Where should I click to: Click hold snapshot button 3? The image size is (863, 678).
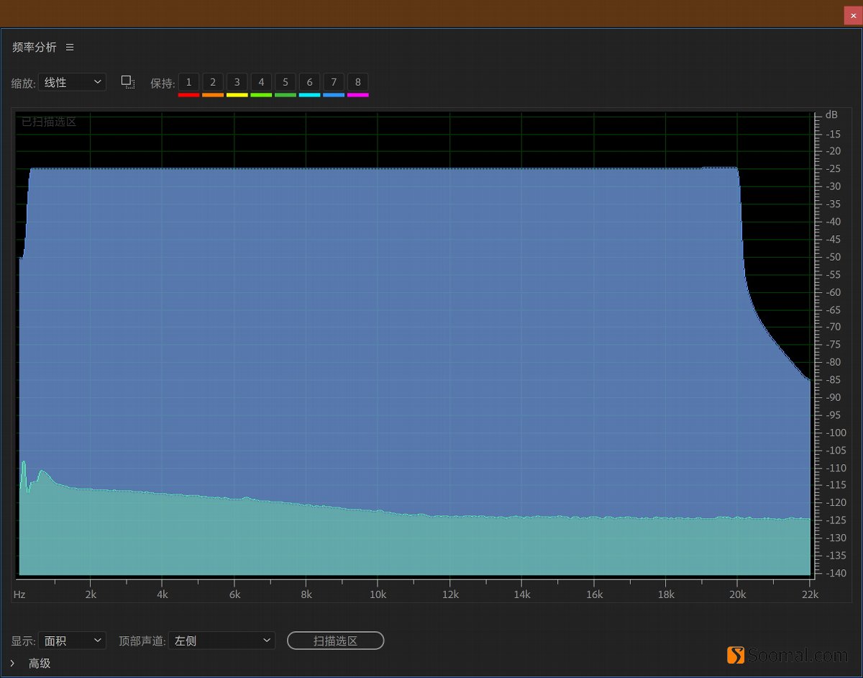pyautogui.click(x=237, y=82)
